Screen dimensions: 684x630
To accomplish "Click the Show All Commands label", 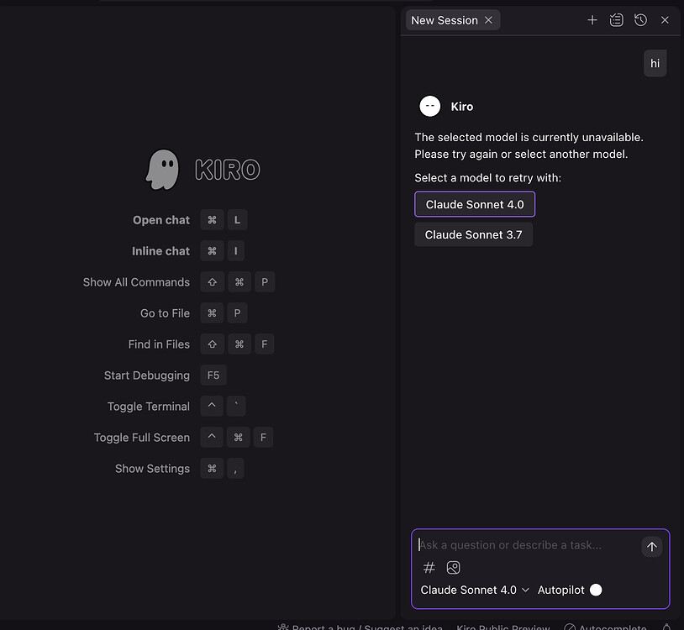I will click(136, 282).
